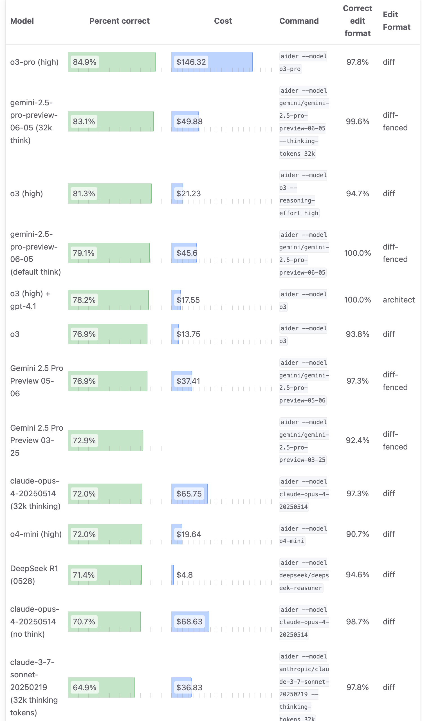
Task: Click the DeepSeek R1 (0528) model name
Action: tap(34, 575)
